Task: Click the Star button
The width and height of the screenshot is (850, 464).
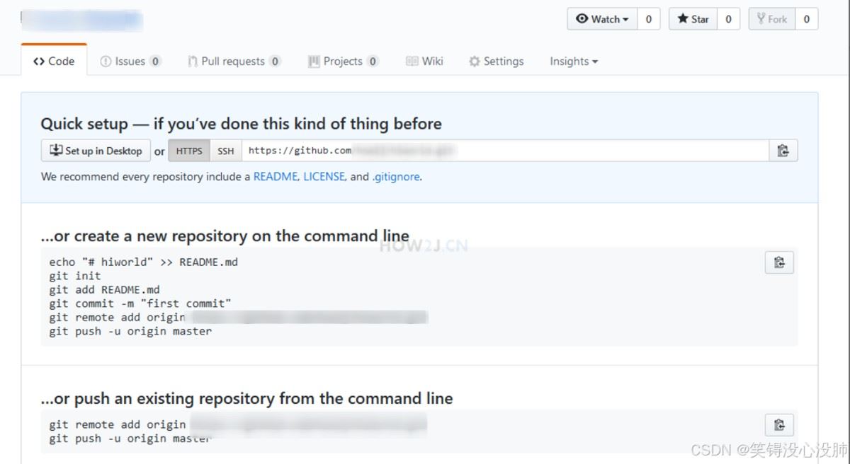Action: pyautogui.click(x=693, y=19)
